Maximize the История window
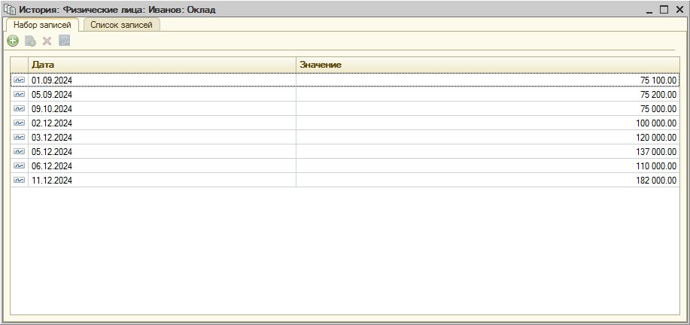 (x=664, y=9)
